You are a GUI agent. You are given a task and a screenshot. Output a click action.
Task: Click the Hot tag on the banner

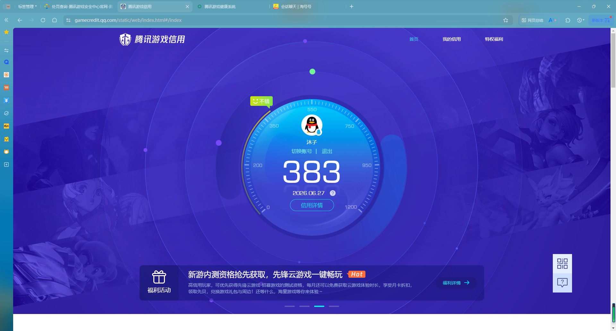[357, 274]
